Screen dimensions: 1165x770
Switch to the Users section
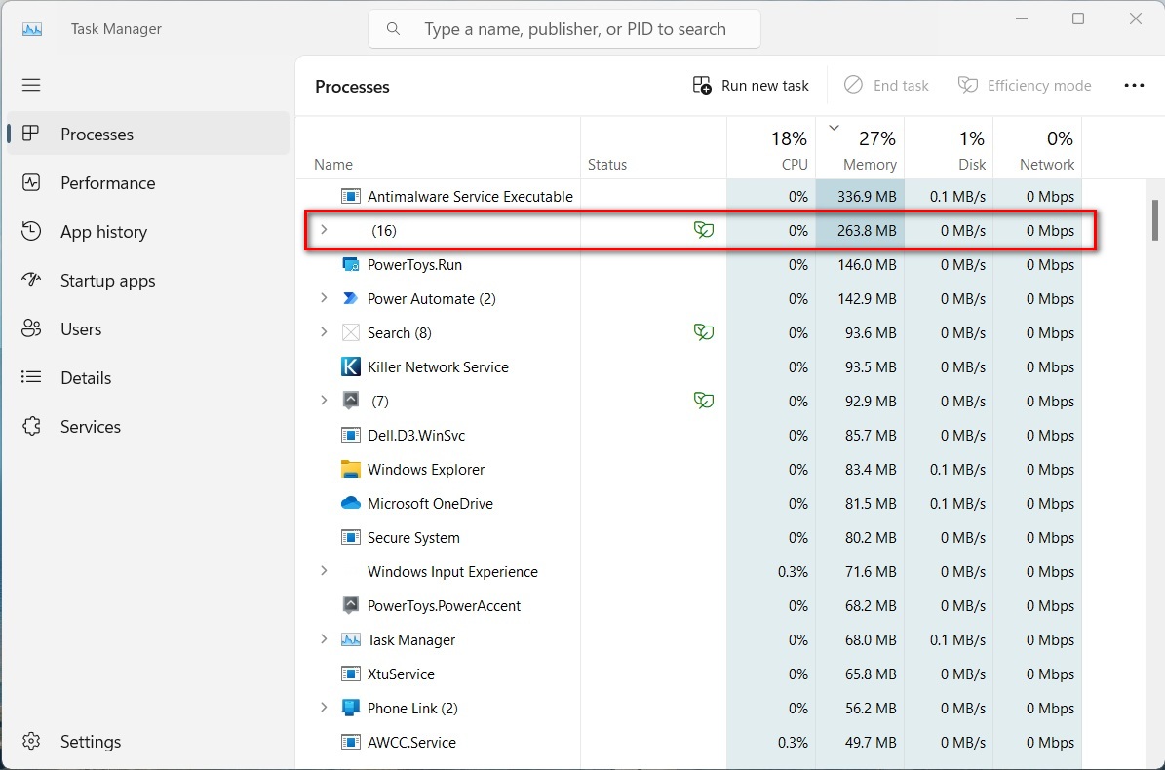tap(81, 328)
